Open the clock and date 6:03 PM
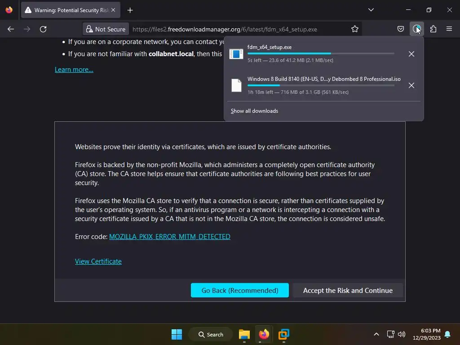Viewport: 460px width, 345px height. coord(427,334)
